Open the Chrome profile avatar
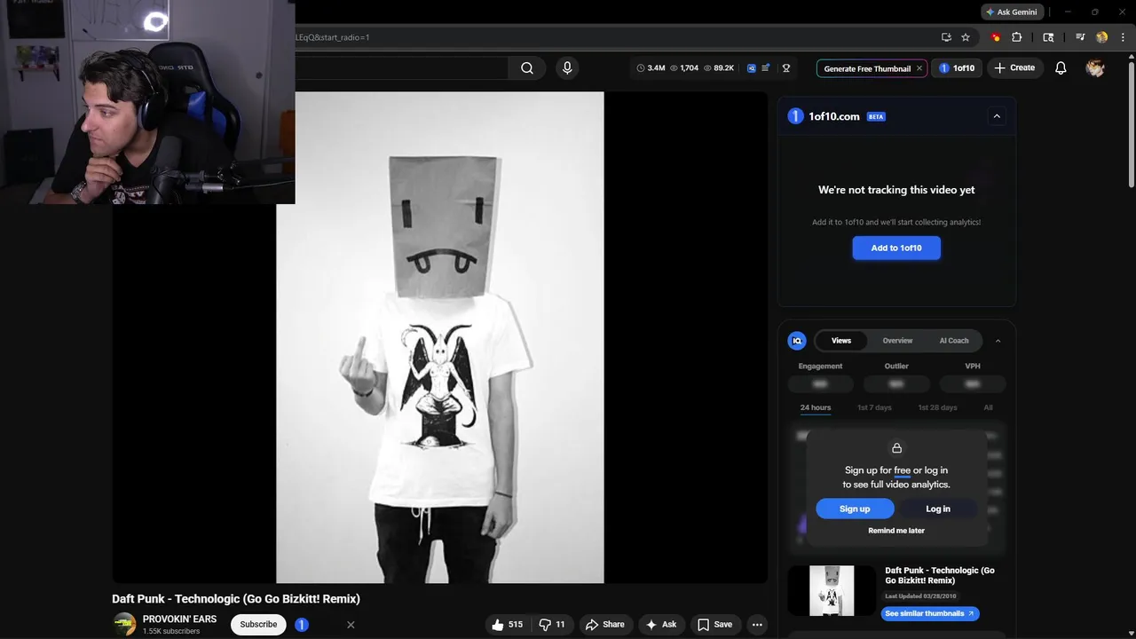 pyautogui.click(x=1102, y=37)
